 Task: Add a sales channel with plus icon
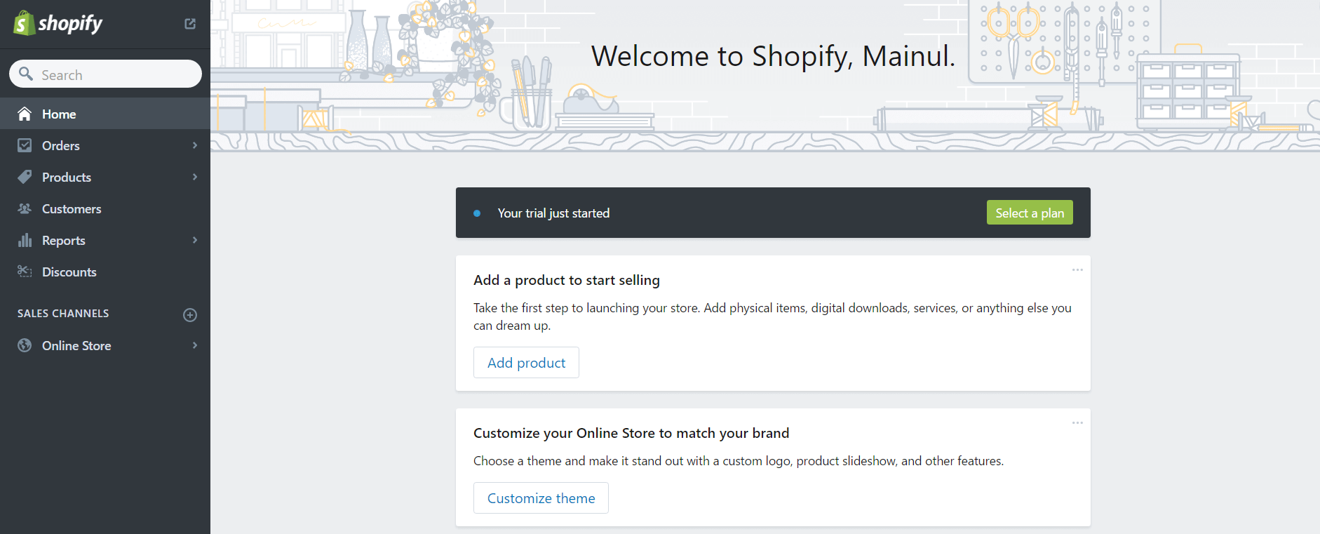point(190,315)
